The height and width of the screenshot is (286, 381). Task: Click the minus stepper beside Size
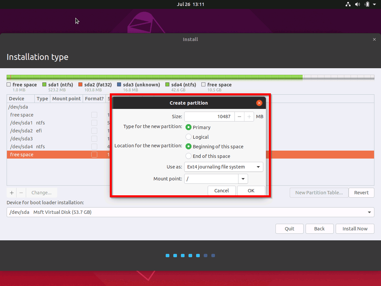click(x=239, y=116)
